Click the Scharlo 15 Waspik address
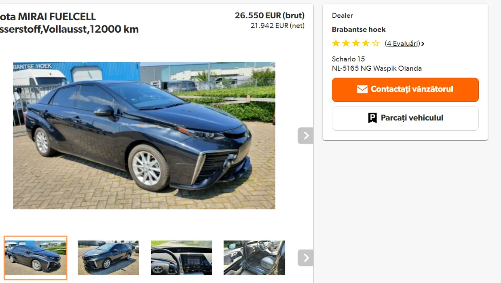Viewport: 501px width, 283px height. [376, 64]
